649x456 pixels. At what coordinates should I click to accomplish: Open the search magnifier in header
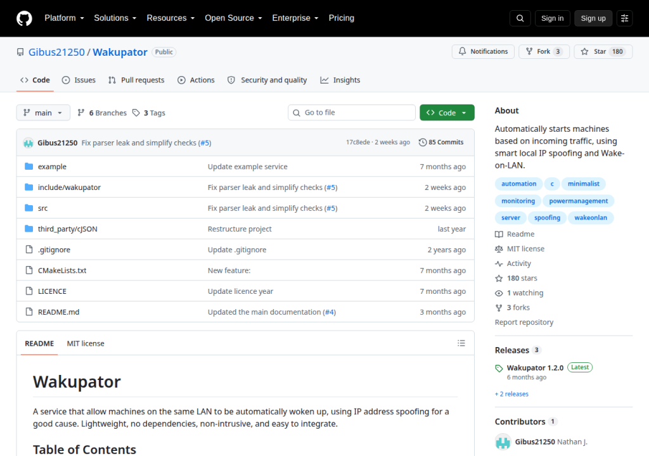(520, 18)
